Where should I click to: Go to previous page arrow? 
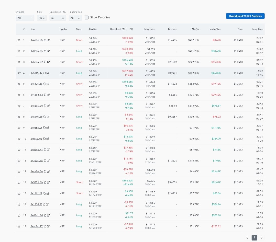(x=247, y=238)
